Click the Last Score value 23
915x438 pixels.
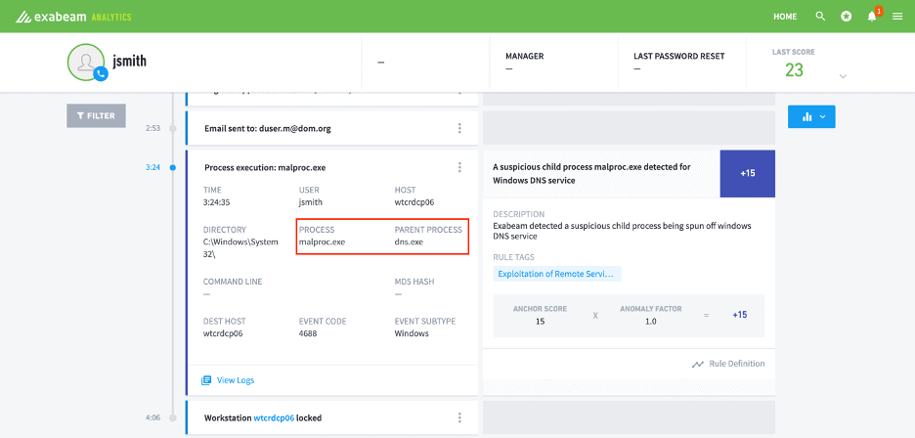(x=794, y=69)
